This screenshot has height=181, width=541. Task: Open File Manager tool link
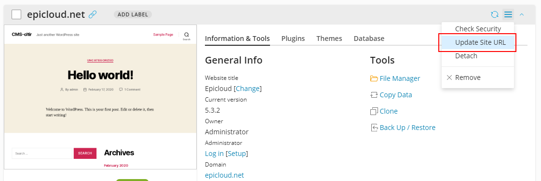pyautogui.click(x=400, y=78)
